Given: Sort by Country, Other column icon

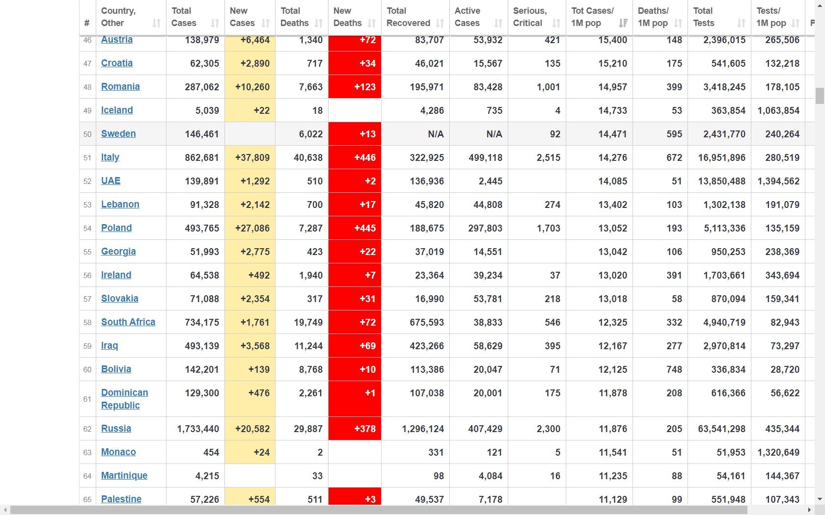Looking at the screenshot, I should [156, 23].
